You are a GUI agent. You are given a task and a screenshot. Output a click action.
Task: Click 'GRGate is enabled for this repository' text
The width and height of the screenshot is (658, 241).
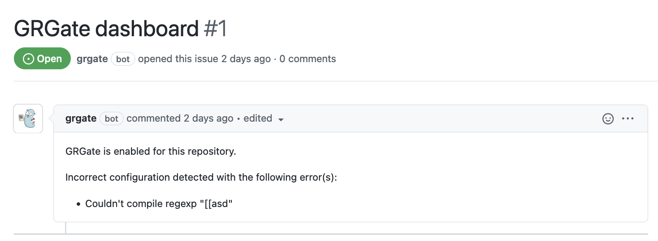(151, 152)
